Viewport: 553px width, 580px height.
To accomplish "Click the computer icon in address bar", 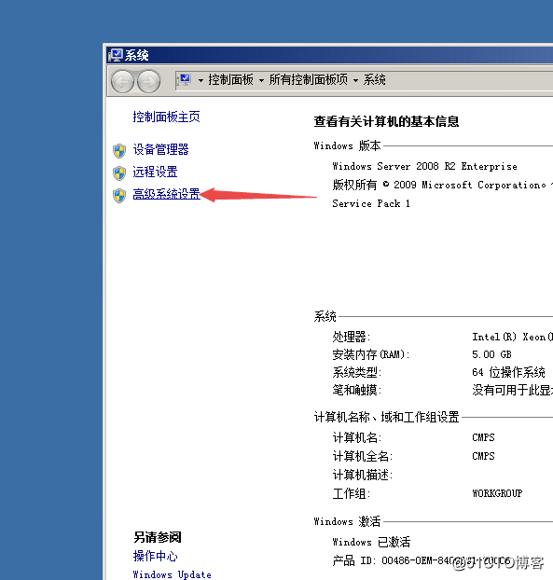I will 184,80.
